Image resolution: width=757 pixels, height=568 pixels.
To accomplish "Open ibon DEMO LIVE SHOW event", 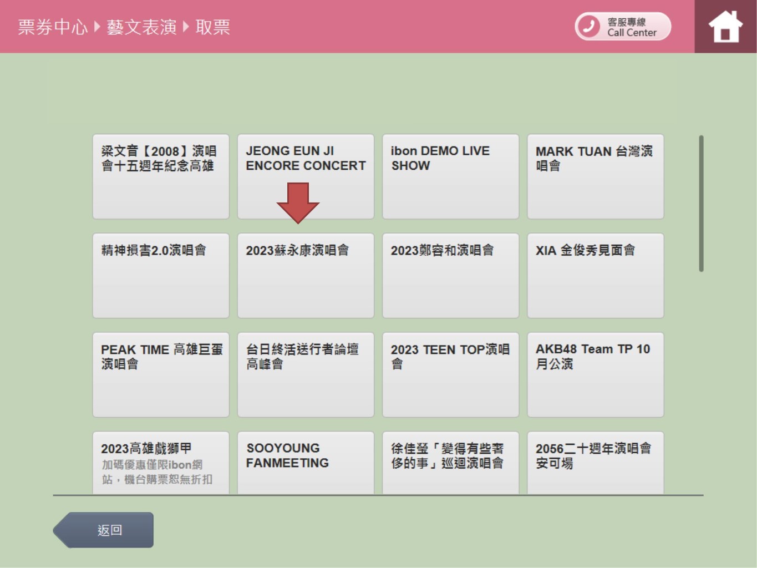I will (450, 176).
